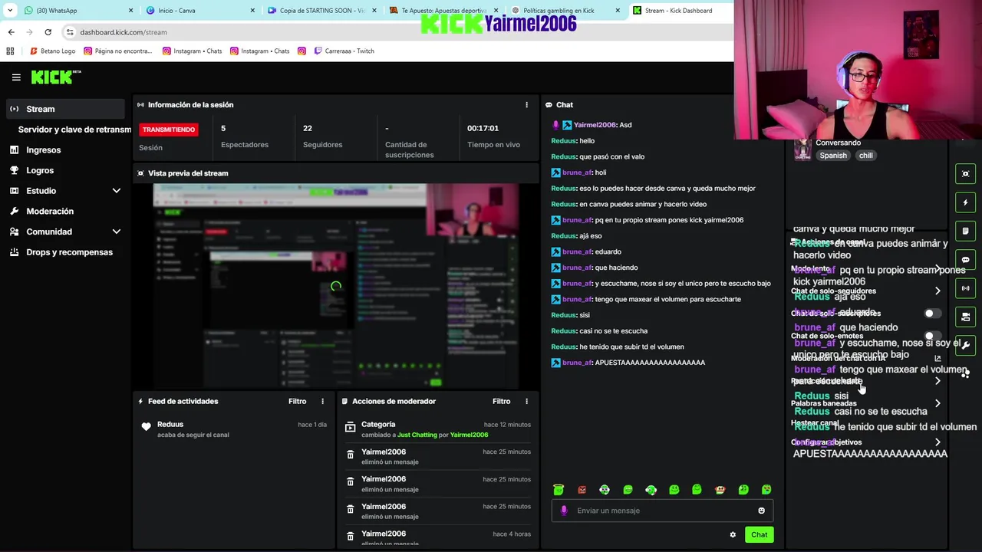Click the chill tag

pyautogui.click(x=865, y=156)
